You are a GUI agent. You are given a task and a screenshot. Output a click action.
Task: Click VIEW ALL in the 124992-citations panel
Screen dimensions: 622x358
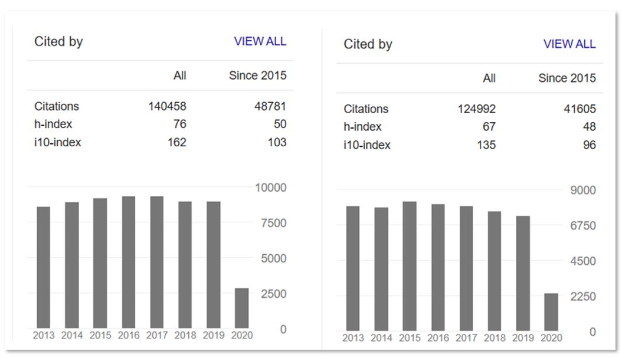pyautogui.click(x=569, y=44)
